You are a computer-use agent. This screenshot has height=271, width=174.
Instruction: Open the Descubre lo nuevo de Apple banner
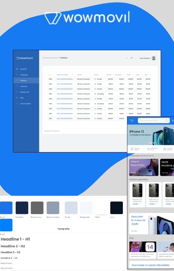(151, 224)
